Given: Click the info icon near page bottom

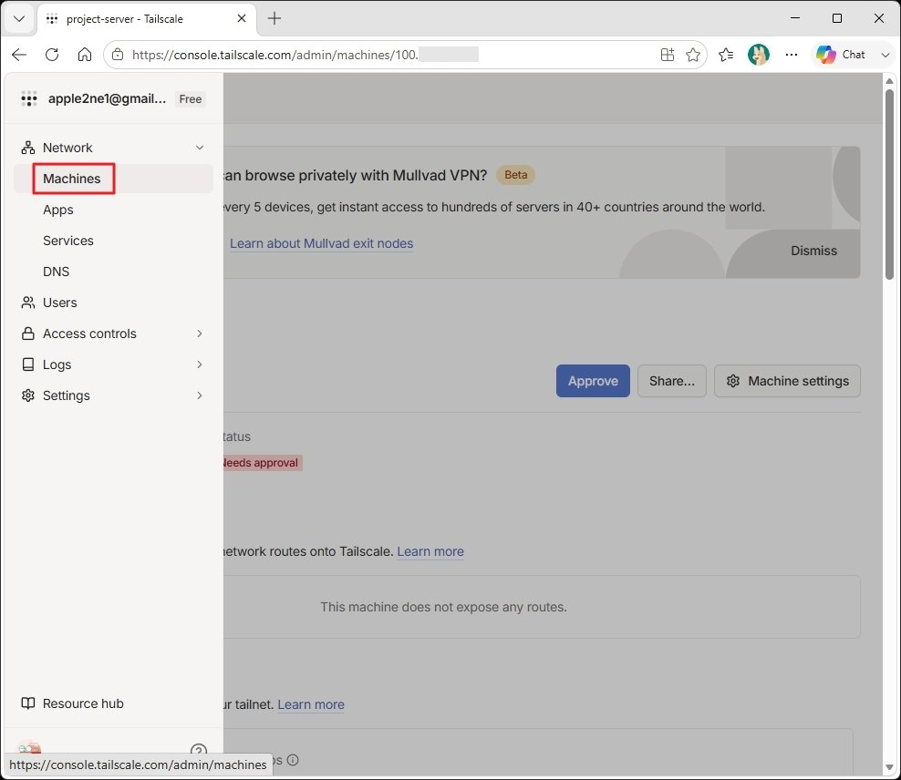Looking at the screenshot, I should (x=293, y=760).
